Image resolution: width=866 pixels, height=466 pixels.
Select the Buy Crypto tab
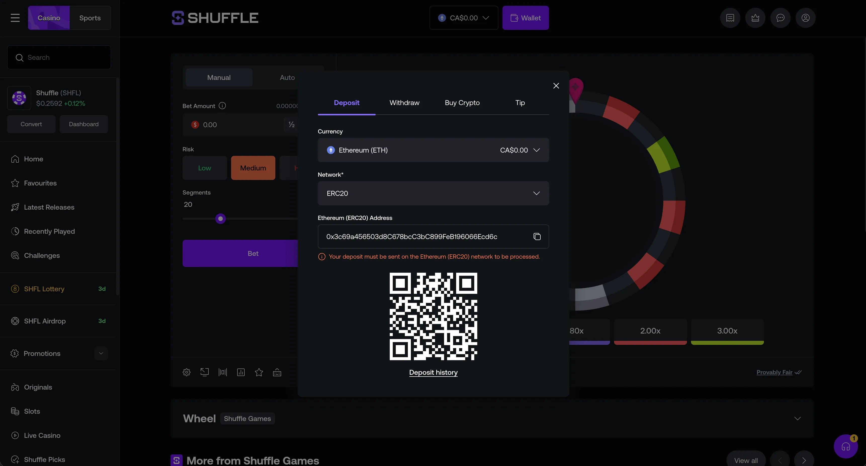[x=462, y=103]
